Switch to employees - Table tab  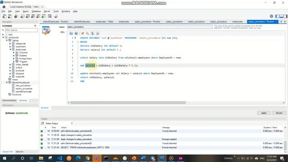104,22
